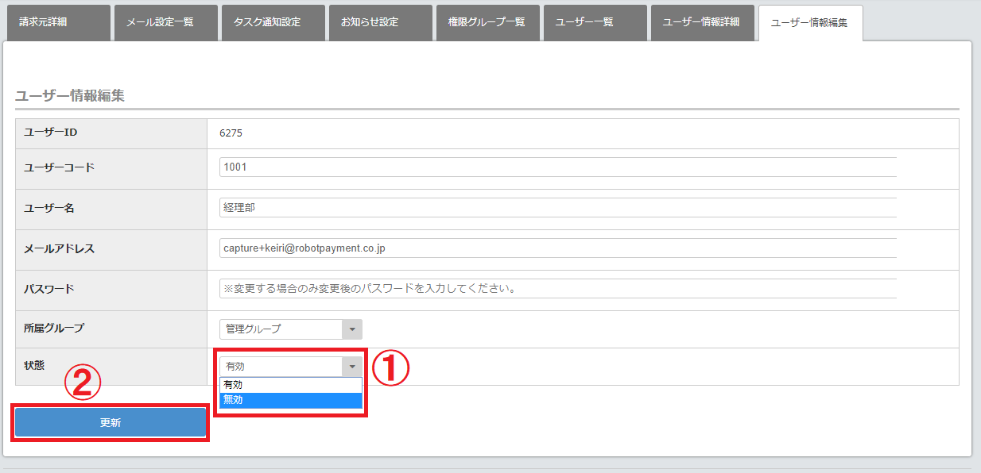Click into the メールアドレス input field
This screenshot has width=981, height=473.
pos(556,248)
